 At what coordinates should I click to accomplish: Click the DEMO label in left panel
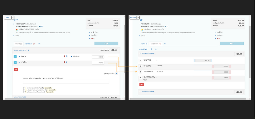7,17
